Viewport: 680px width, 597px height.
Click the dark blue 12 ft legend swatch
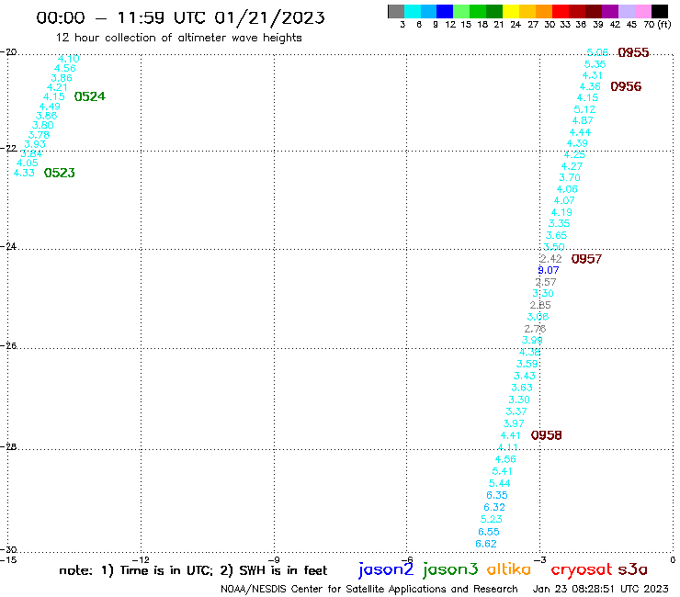(x=446, y=11)
